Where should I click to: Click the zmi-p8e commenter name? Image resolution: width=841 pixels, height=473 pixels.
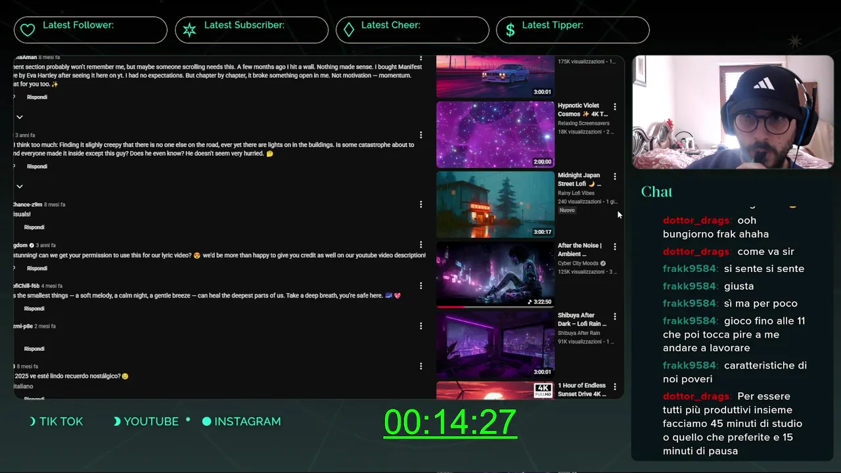tap(23, 327)
